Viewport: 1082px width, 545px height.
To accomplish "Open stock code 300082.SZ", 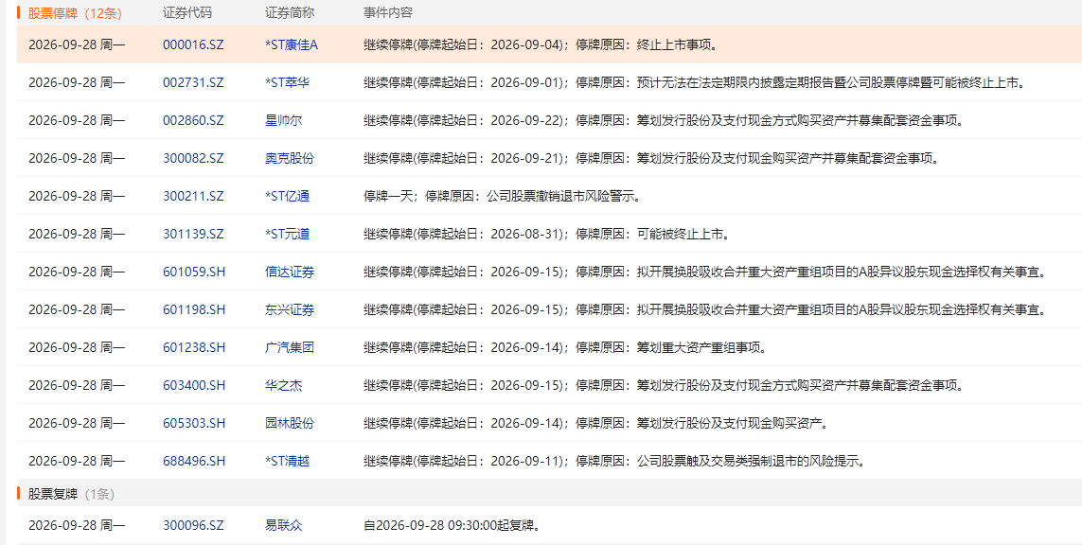I will click(x=193, y=159).
